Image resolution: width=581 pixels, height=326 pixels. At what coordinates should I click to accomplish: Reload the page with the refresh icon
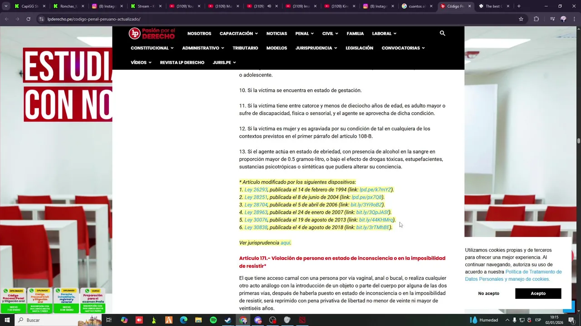[28, 19]
